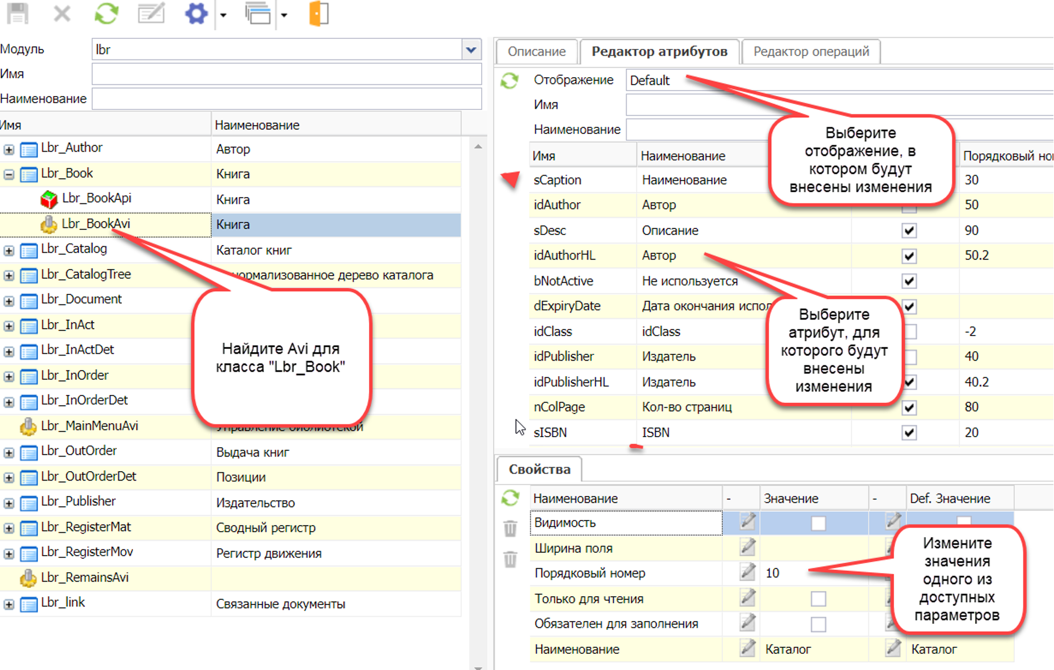This screenshot has height=670, width=1054.
Task: Expand the Lbr_Author tree node
Action: (x=9, y=149)
